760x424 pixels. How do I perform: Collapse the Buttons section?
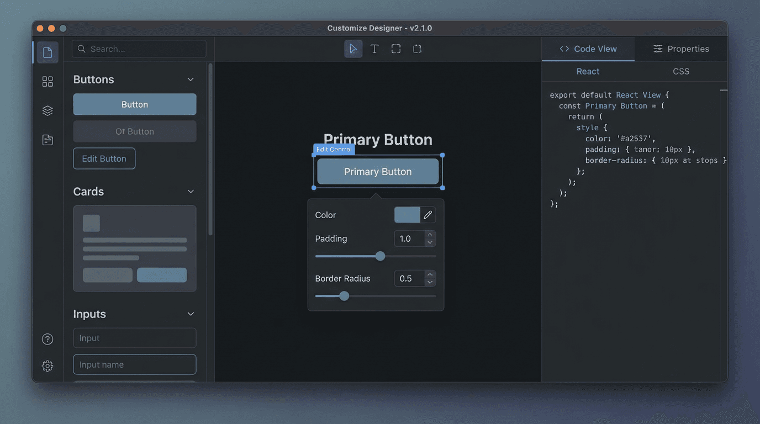[x=191, y=79]
